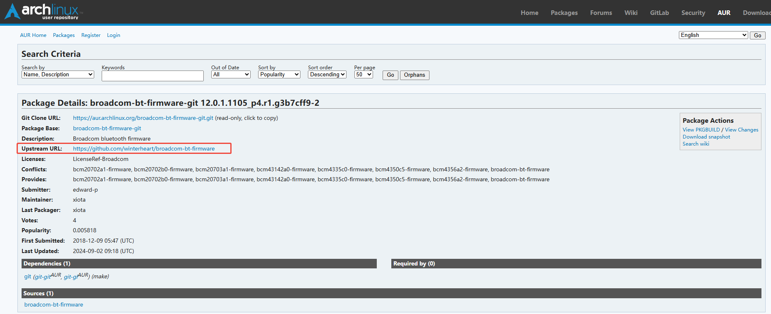Viewport: 771px width, 314px height.
Task: Click the popularity value 0.005818
Action: tap(85, 231)
